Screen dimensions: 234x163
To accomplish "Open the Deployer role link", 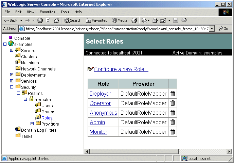I will pos(100,94).
